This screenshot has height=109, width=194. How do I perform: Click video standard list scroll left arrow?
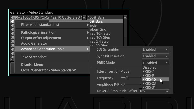click(x=12, y=59)
